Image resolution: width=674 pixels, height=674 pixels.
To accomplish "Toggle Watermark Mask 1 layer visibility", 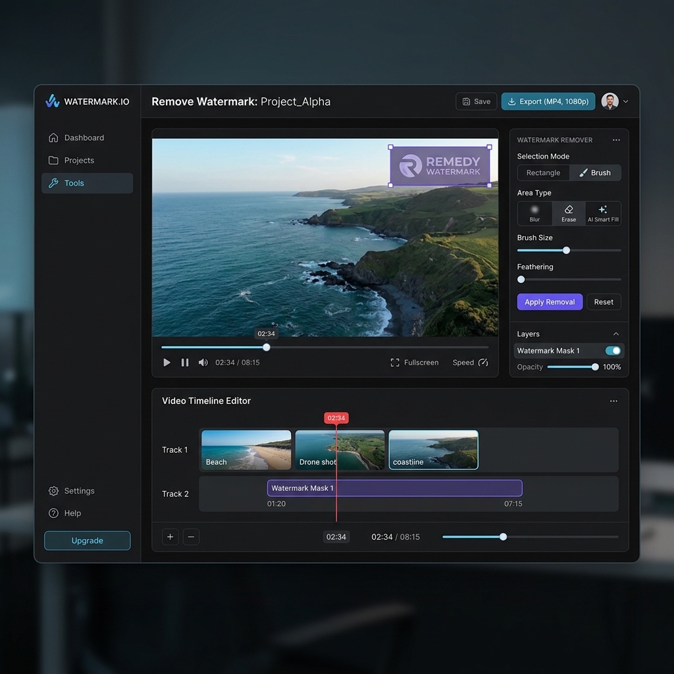I will pos(613,351).
